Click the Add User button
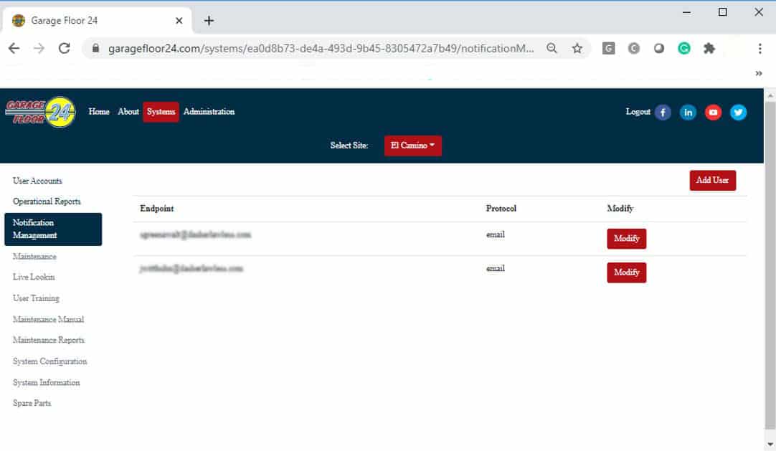 click(x=712, y=181)
